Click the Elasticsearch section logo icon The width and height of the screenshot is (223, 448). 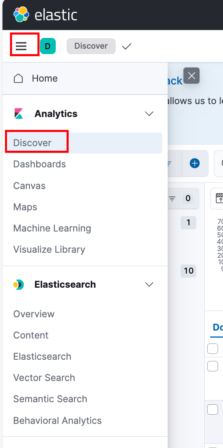click(x=19, y=284)
